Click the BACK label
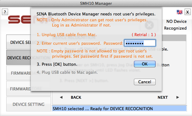The image size is (192, 116). pos(76,97)
